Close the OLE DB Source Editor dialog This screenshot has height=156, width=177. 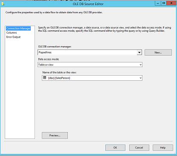coord(171,3)
